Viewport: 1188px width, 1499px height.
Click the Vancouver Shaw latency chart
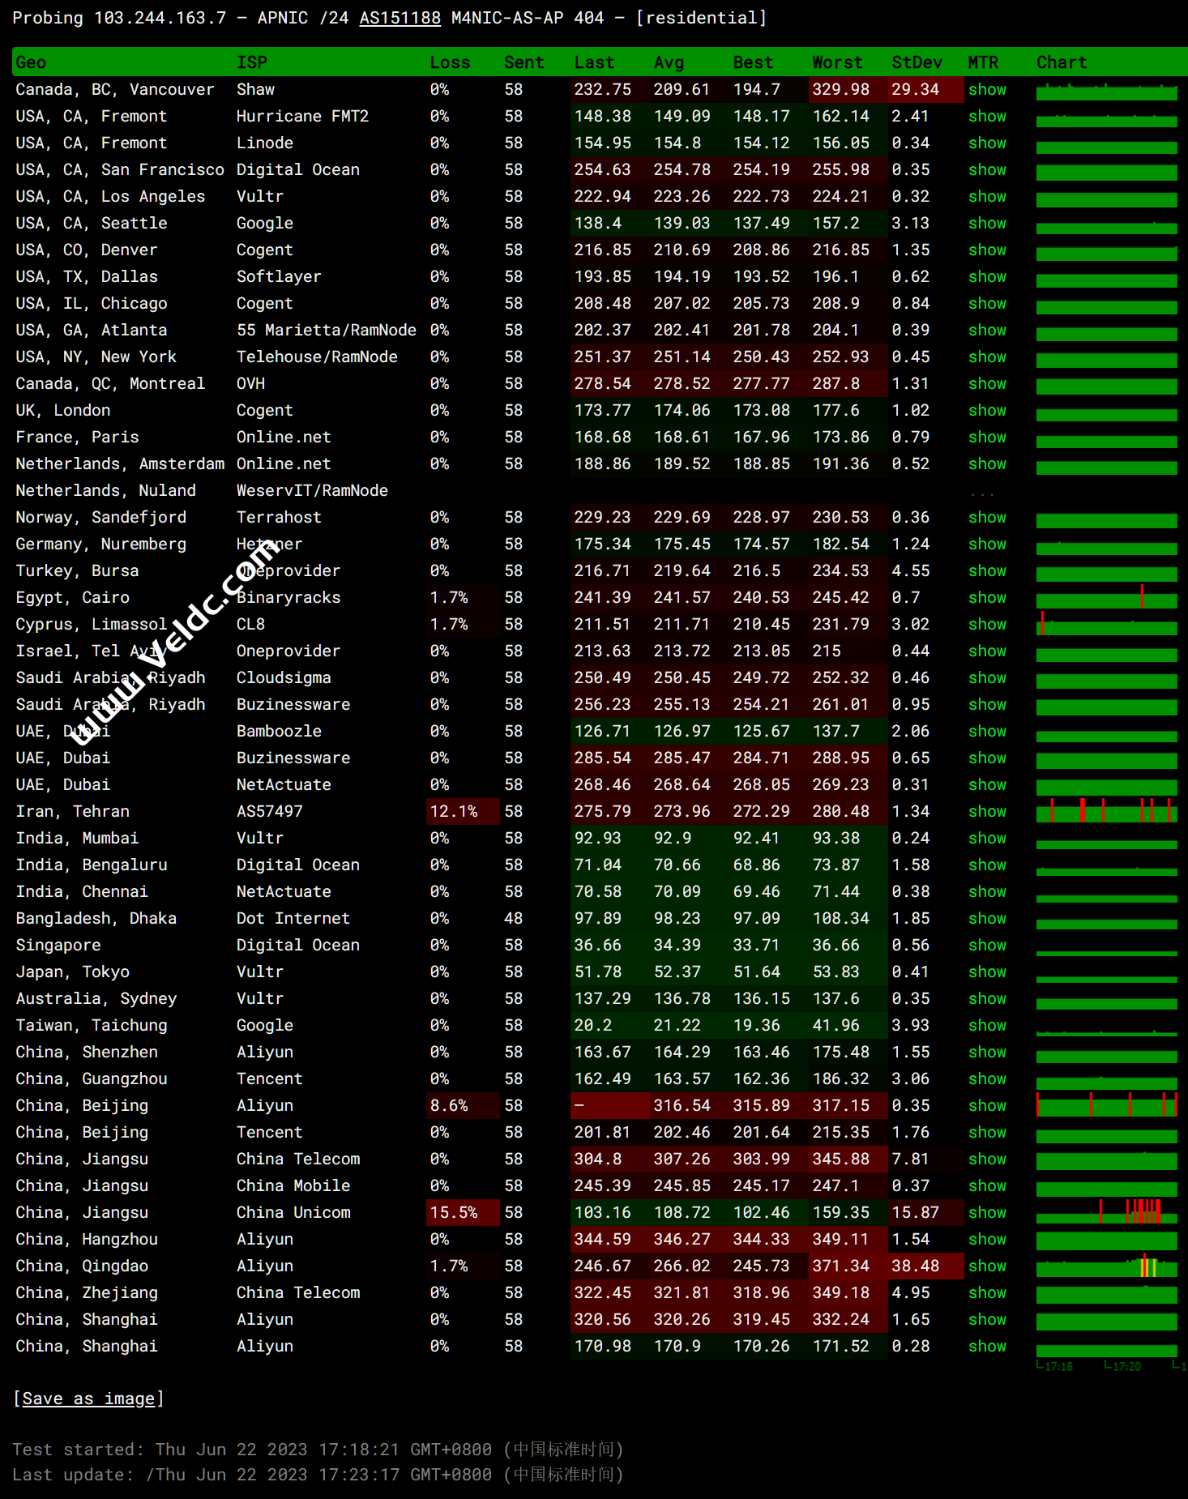click(1107, 89)
